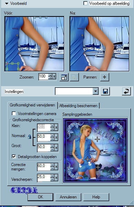Reset settings with the curved arrow icon

tap(126, 91)
